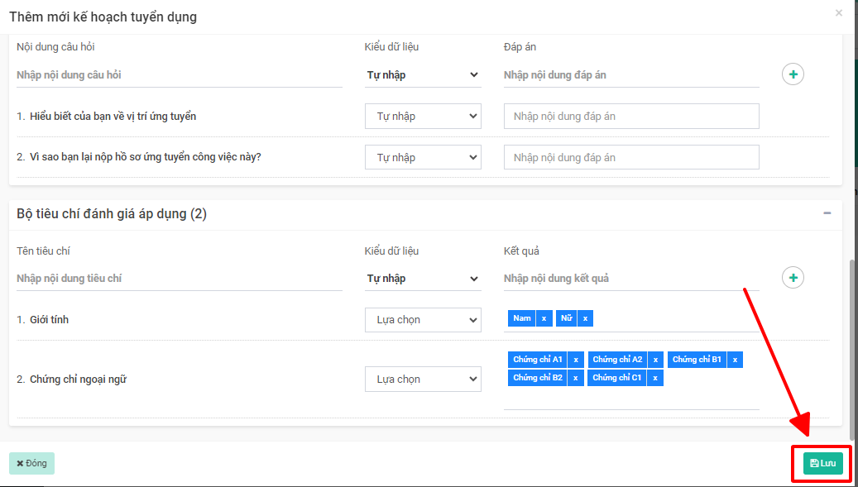The image size is (858, 487).
Task: Remove the 'Nữ' tag via x
Action: [585, 318]
